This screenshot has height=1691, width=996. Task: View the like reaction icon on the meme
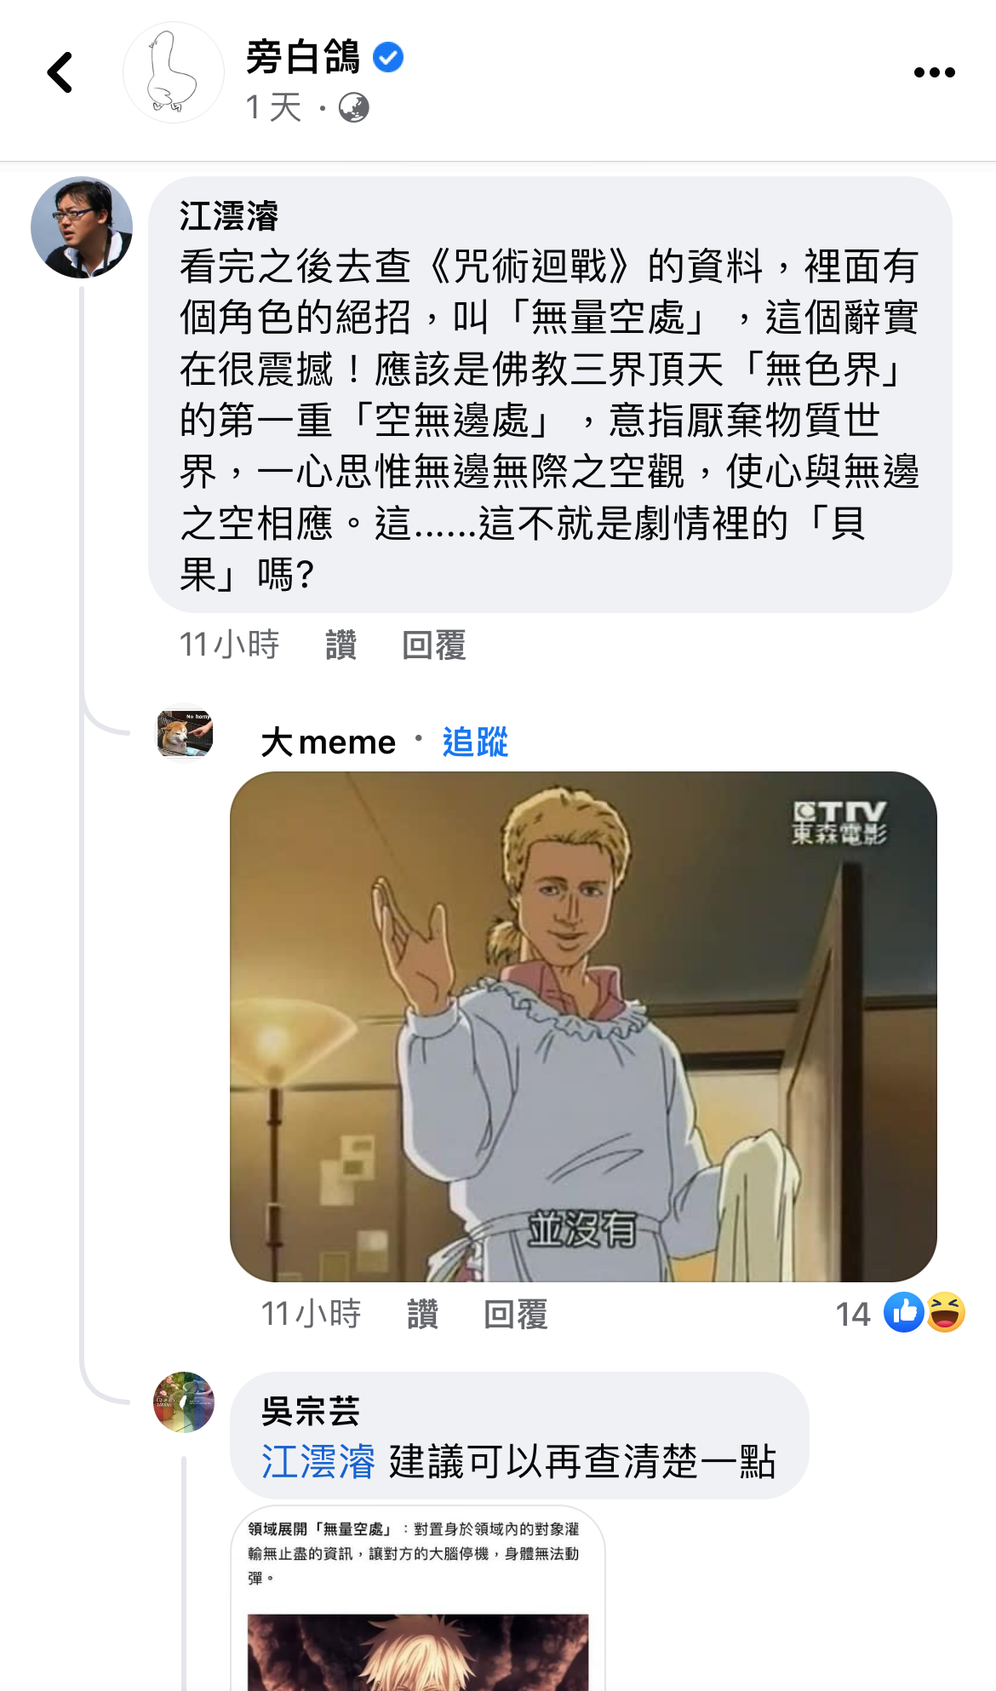tap(903, 1312)
